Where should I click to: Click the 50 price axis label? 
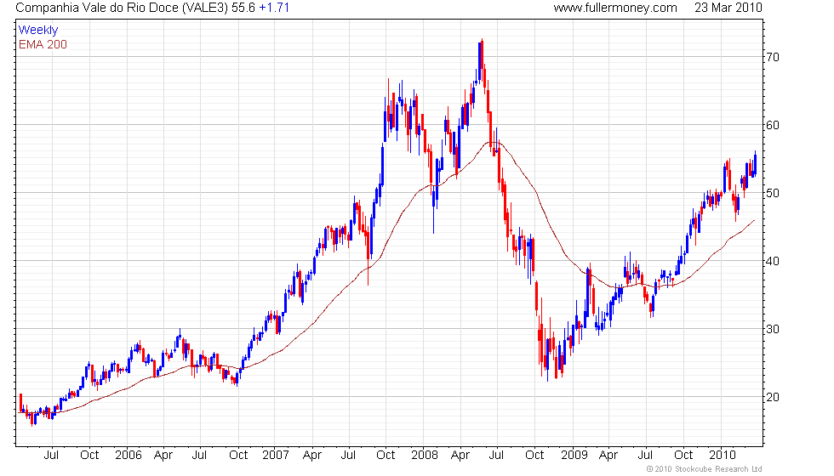[x=773, y=194]
